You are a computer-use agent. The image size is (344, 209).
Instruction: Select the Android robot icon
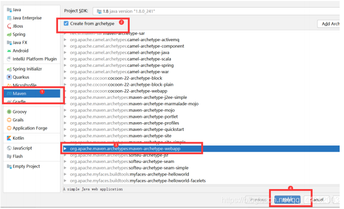(x=9, y=51)
